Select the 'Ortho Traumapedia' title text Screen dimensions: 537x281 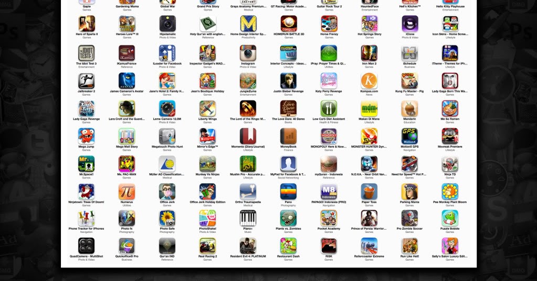(248, 202)
